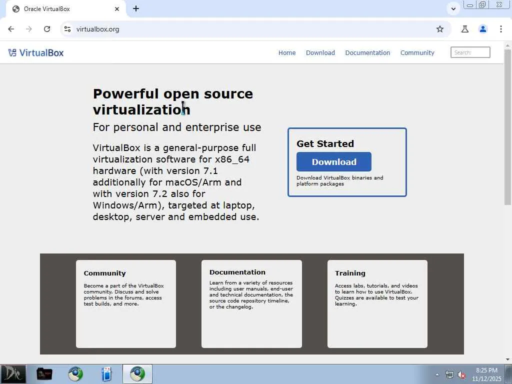Bookmark this page with the star icon

(440, 29)
